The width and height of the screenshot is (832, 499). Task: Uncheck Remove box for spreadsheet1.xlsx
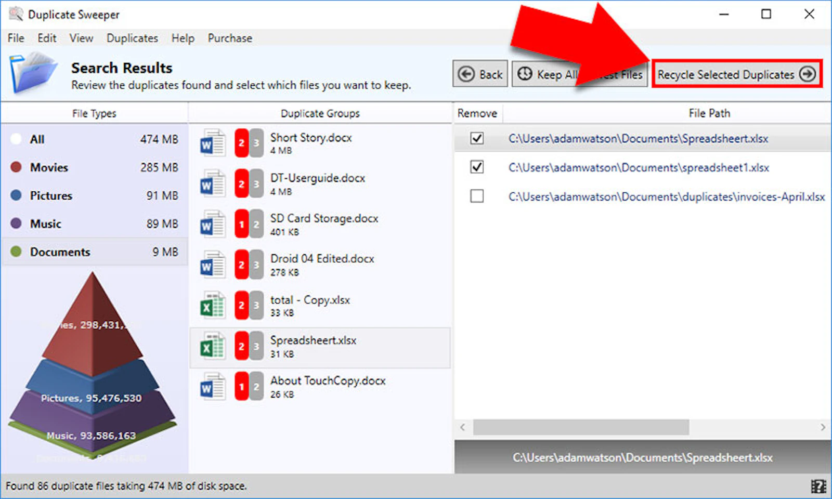(x=477, y=167)
